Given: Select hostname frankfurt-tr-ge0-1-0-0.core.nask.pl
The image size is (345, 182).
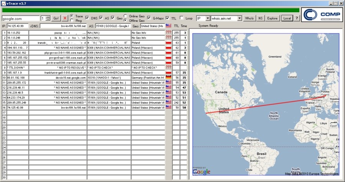Looking at the screenshot, I should 58,73.
